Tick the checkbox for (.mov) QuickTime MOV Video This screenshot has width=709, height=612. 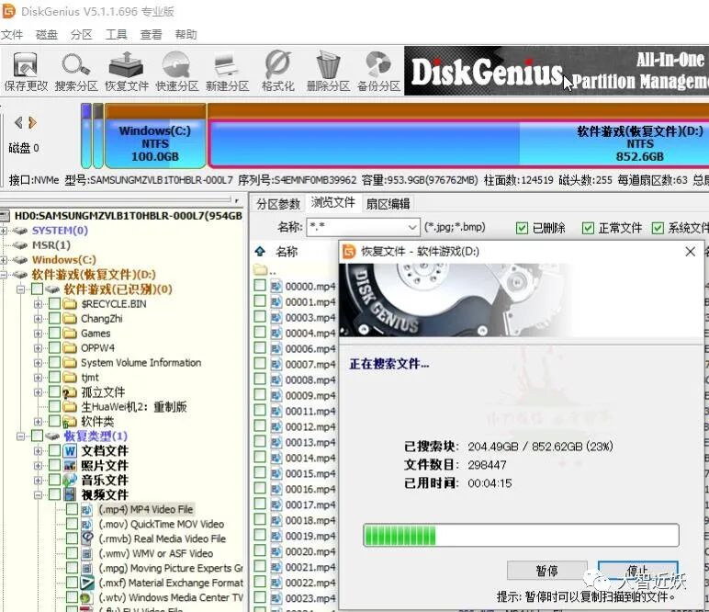tap(73, 524)
